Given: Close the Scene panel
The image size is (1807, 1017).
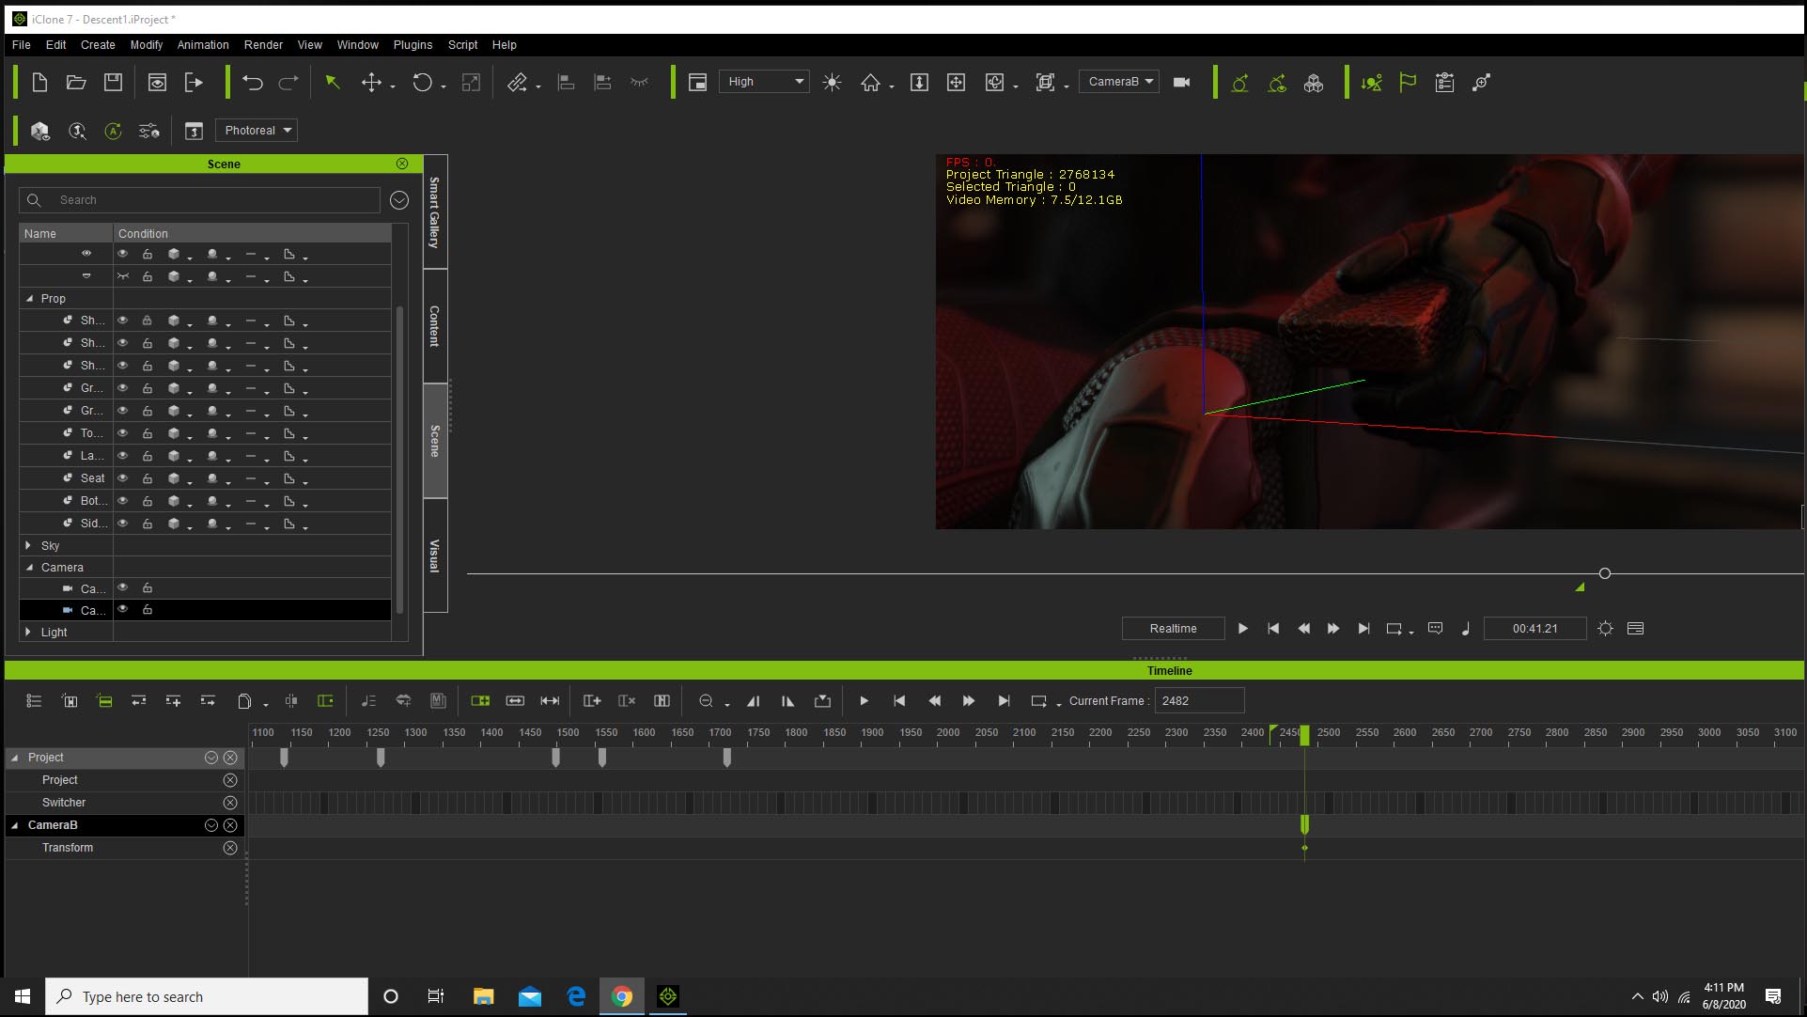Looking at the screenshot, I should pyautogui.click(x=402, y=164).
